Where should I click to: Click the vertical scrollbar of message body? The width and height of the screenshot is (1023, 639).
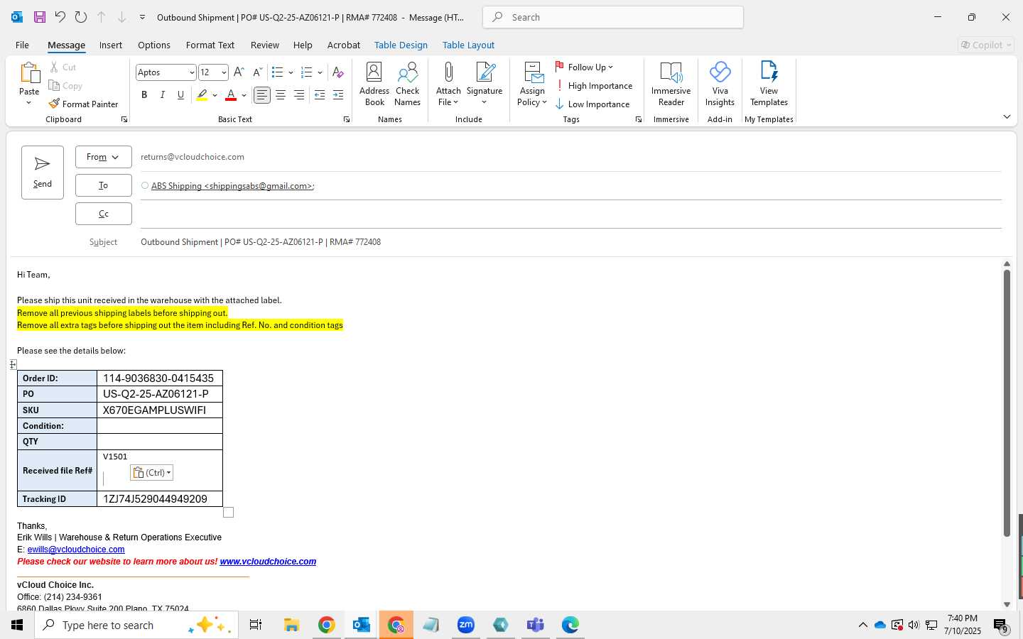click(x=1007, y=403)
